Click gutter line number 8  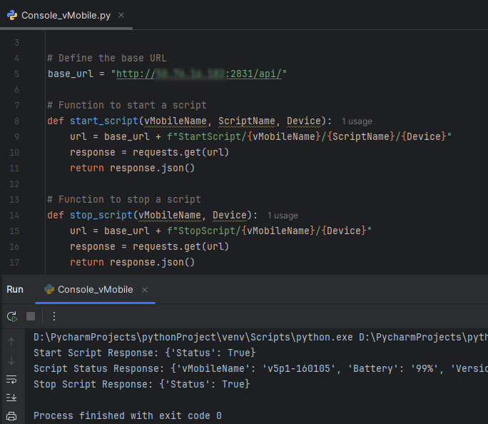tap(17, 121)
